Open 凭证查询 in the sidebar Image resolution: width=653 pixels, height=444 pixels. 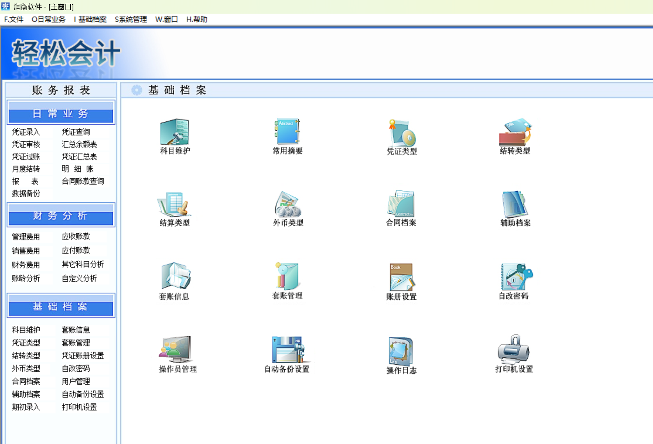coord(76,132)
